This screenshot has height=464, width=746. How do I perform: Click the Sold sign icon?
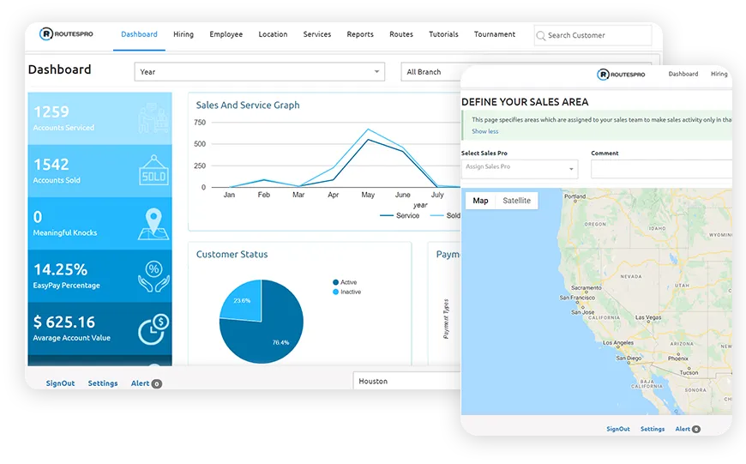click(x=153, y=171)
